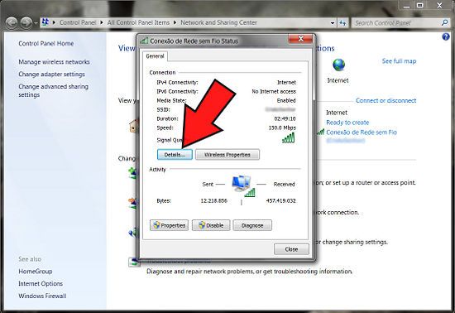
Task: Expand arrow after All Control Panel Items
Action: (x=175, y=22)
